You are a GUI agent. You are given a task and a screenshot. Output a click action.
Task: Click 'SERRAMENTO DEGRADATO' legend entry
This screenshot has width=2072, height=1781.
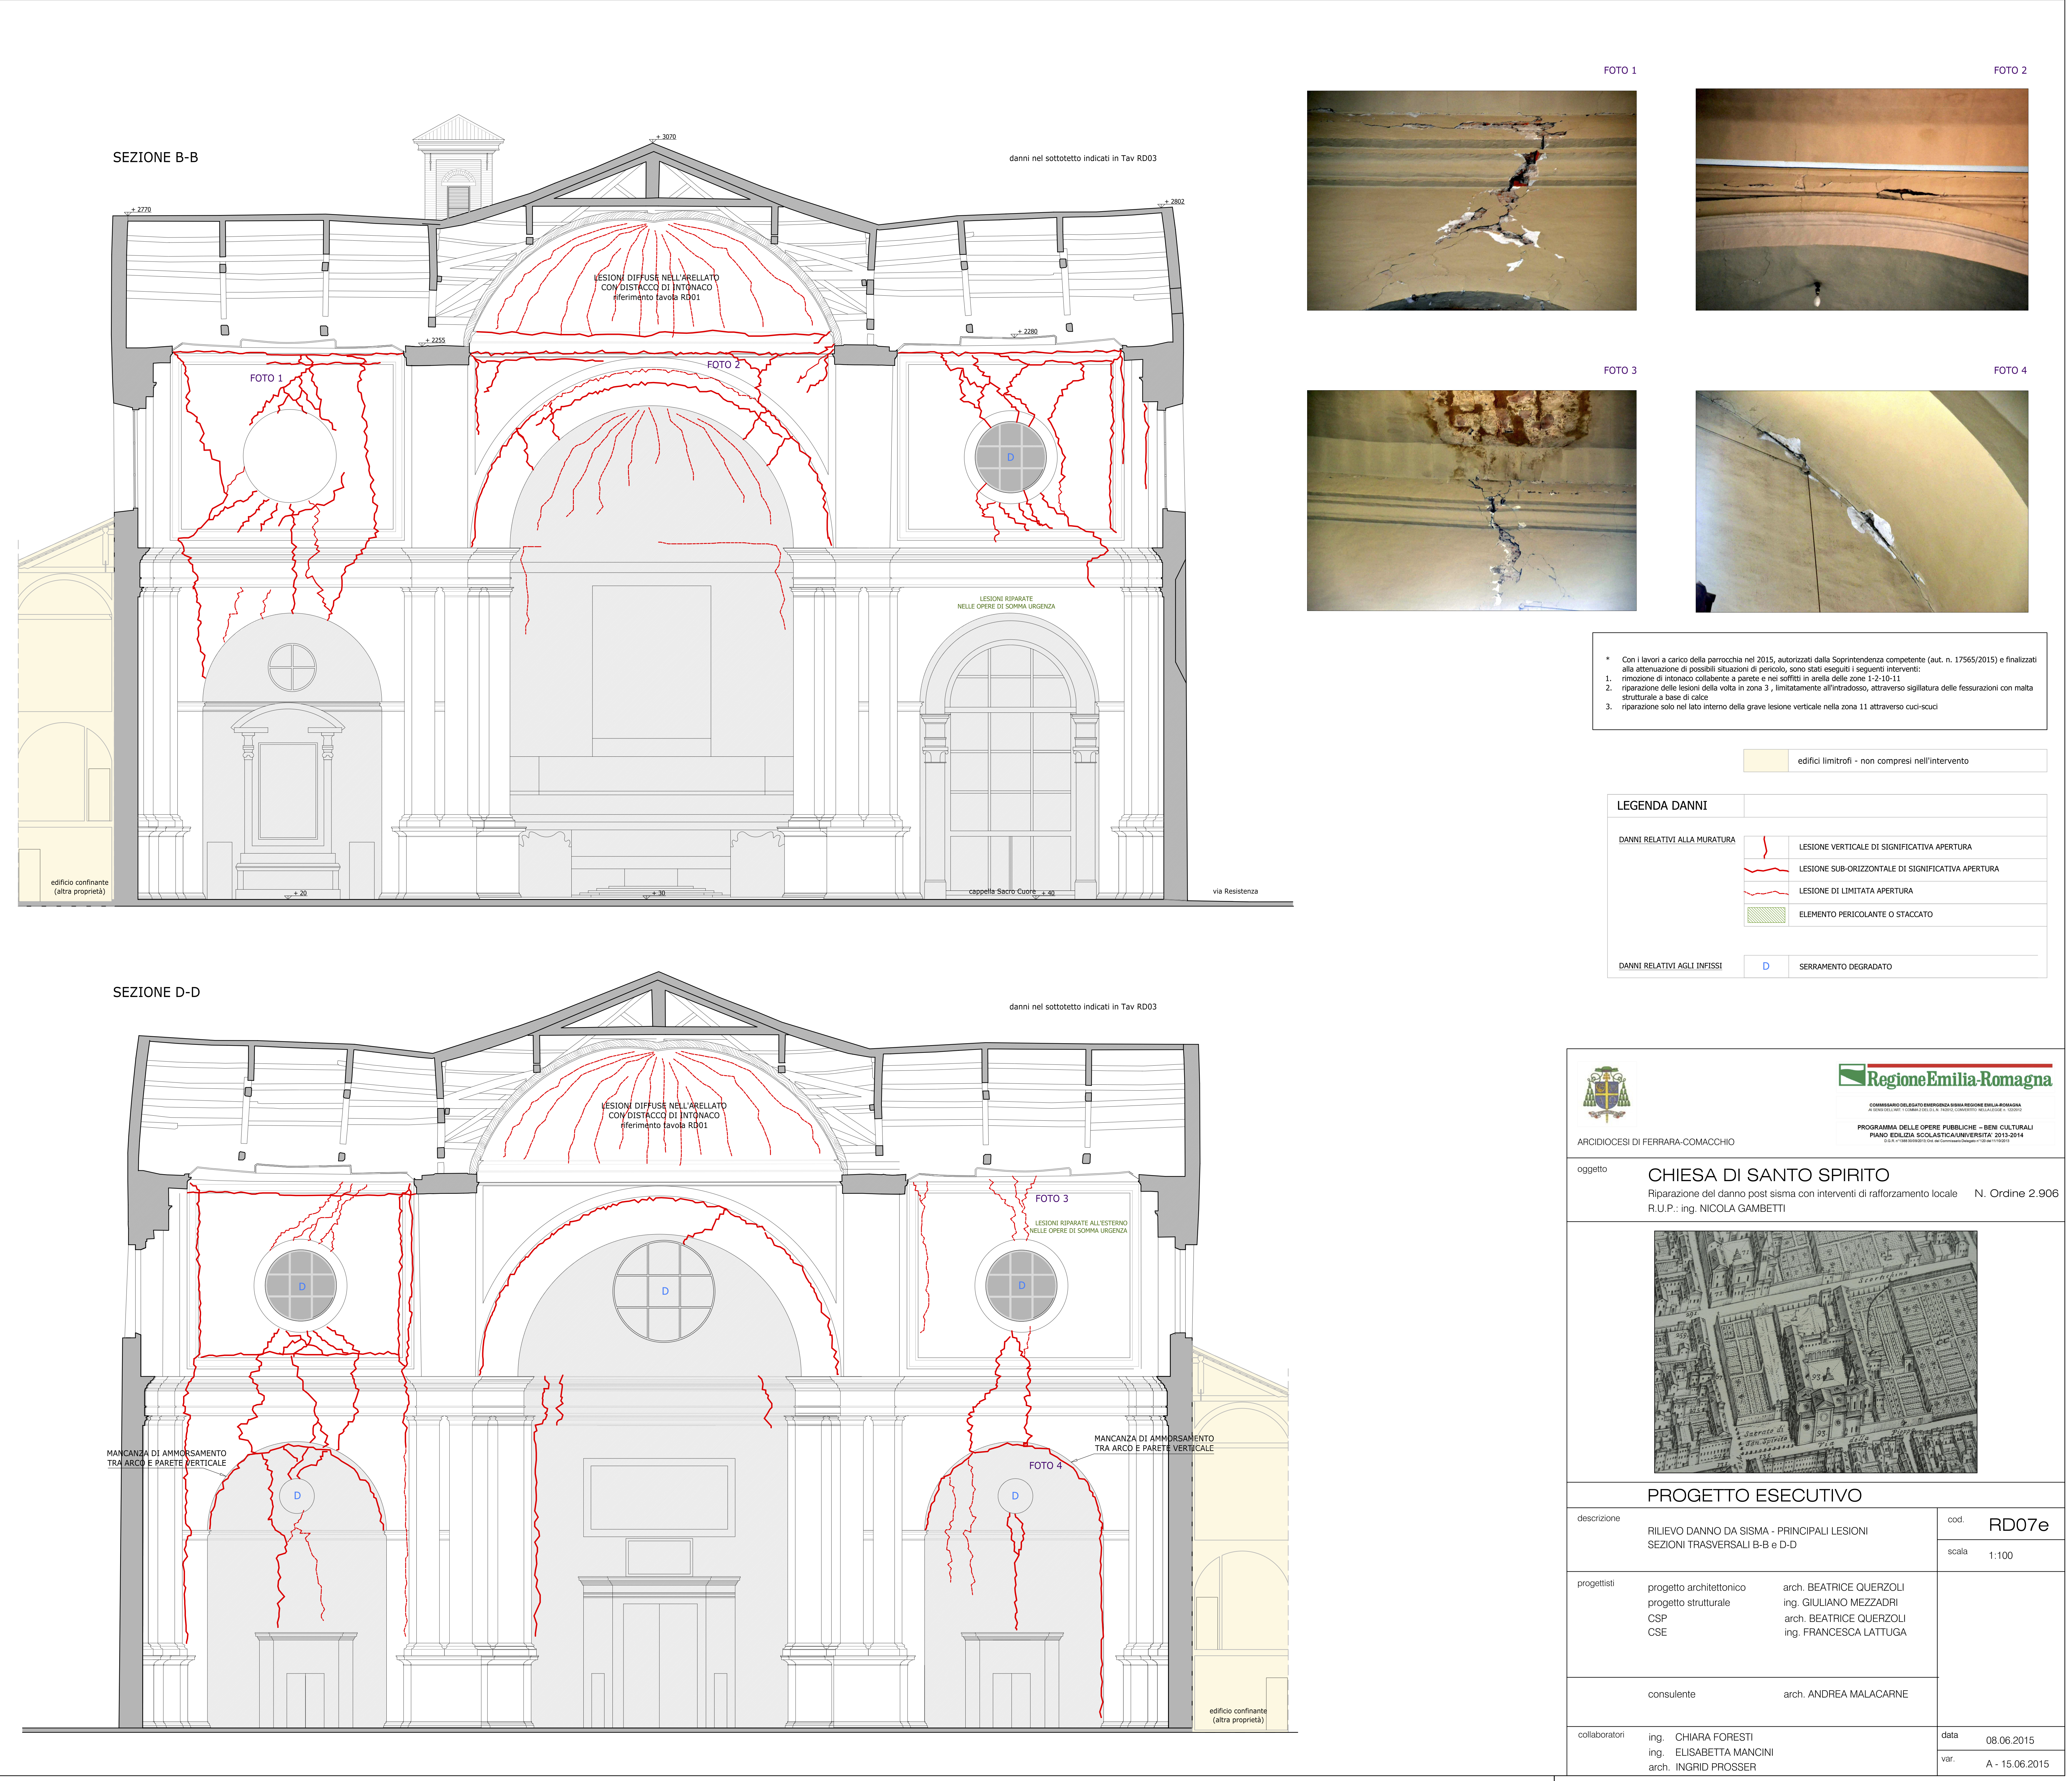(x=1845, y=967)
